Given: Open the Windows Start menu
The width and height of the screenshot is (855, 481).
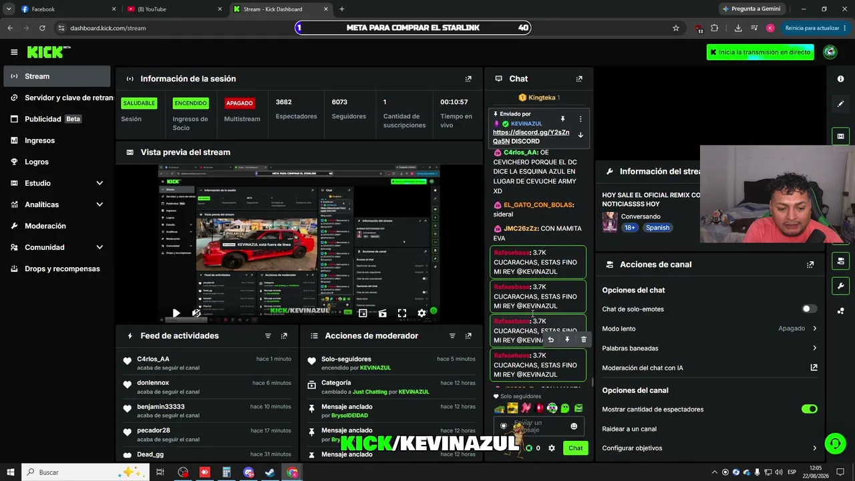Looking at the screenshot, I should point(10,472).
